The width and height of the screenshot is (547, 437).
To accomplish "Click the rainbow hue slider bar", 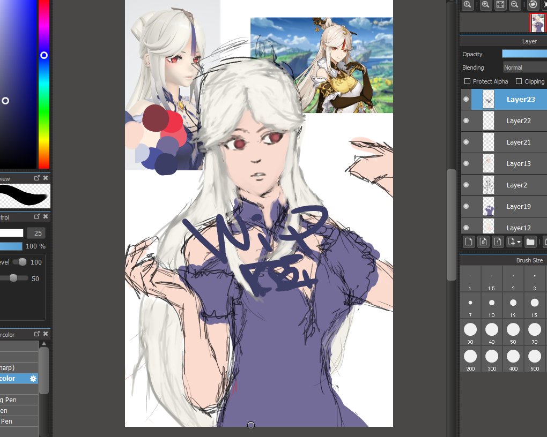I will [43, 84].
